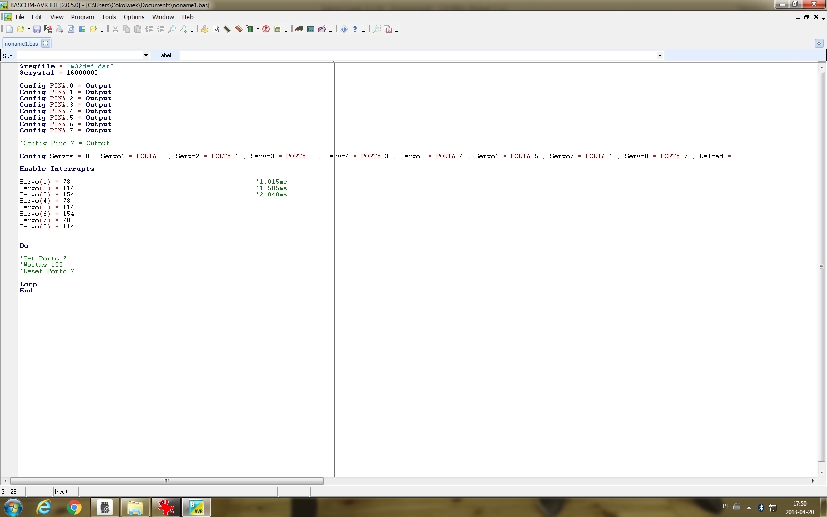Image resolution: width=827 pixels, height=517 pixels.
Task: Open the Program menu
Action: click(82, 17)
